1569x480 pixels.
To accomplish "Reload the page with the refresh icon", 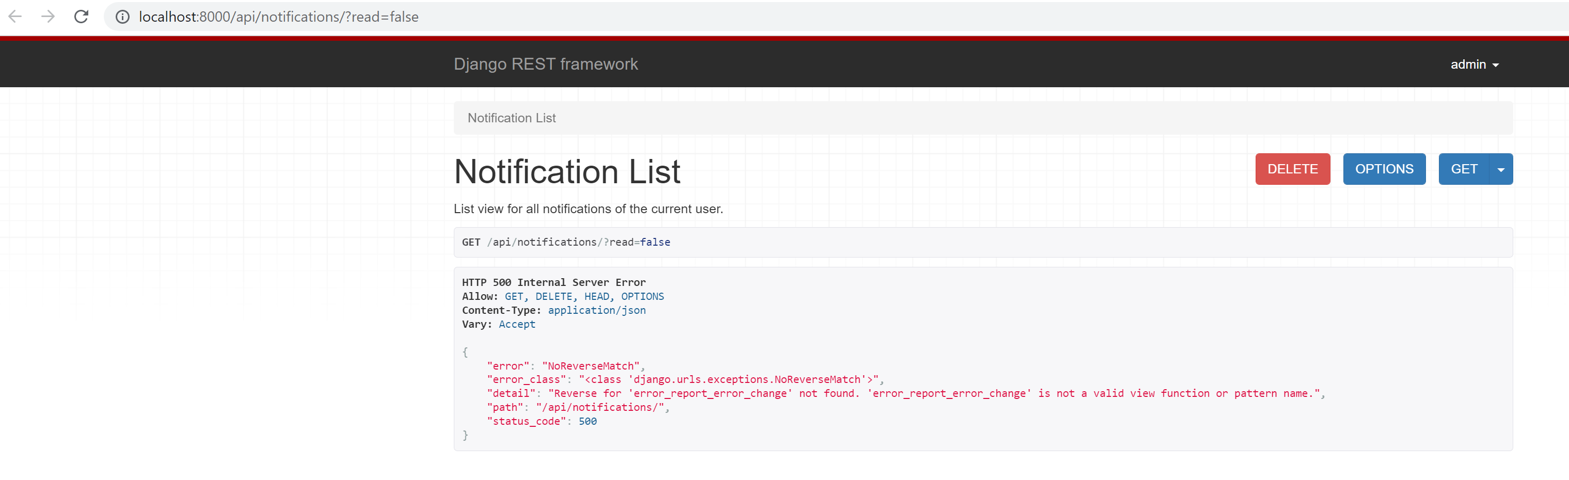I will 81,17.
